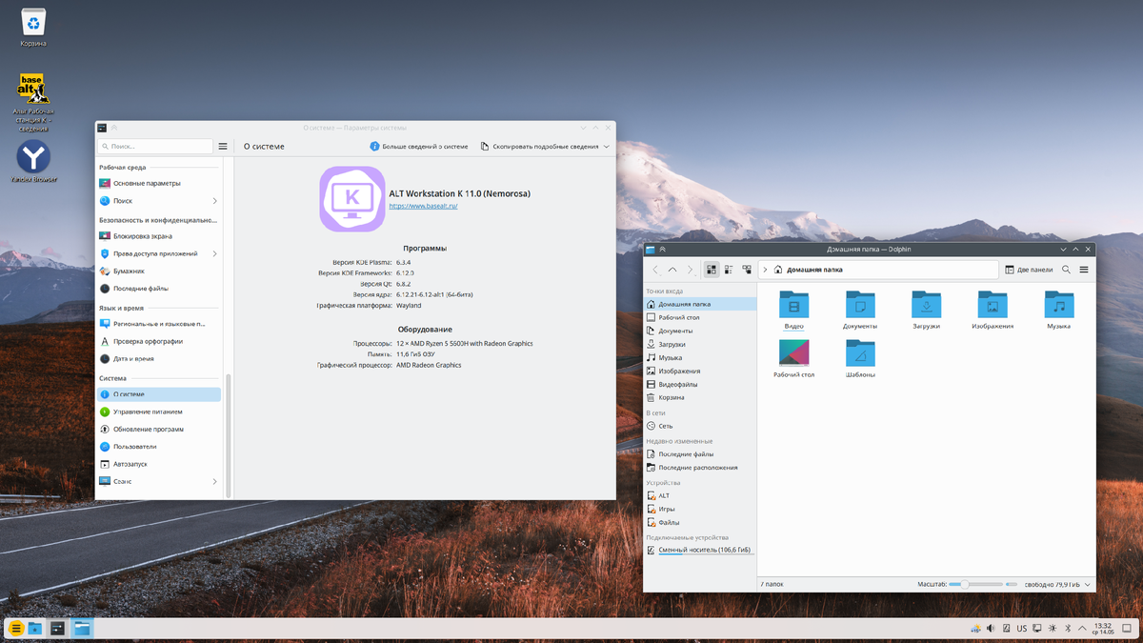The width and height of the screenshot is (1143, 643).
Task: Open free space dropdown in Dolphin status bar
Action: tap(1088, 584)
